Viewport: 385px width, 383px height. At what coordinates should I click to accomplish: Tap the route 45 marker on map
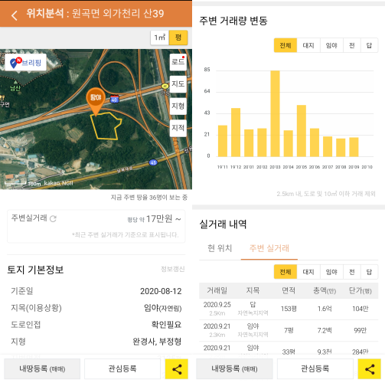[x=153, y=162]
